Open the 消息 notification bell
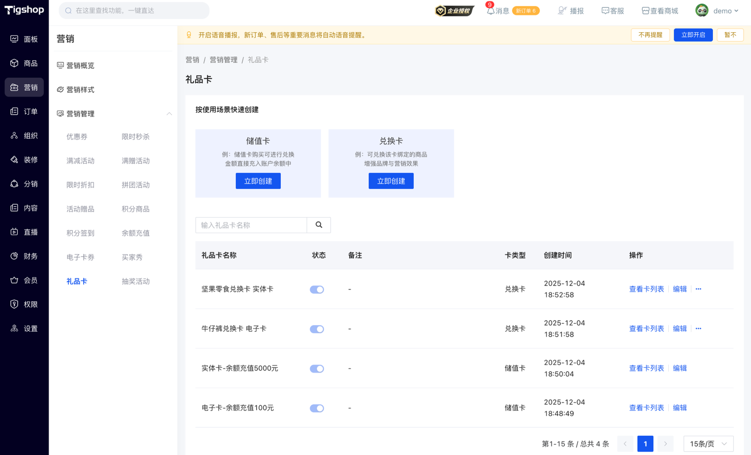The width and height of the screenshot is (751, 455). pos(490,10)
